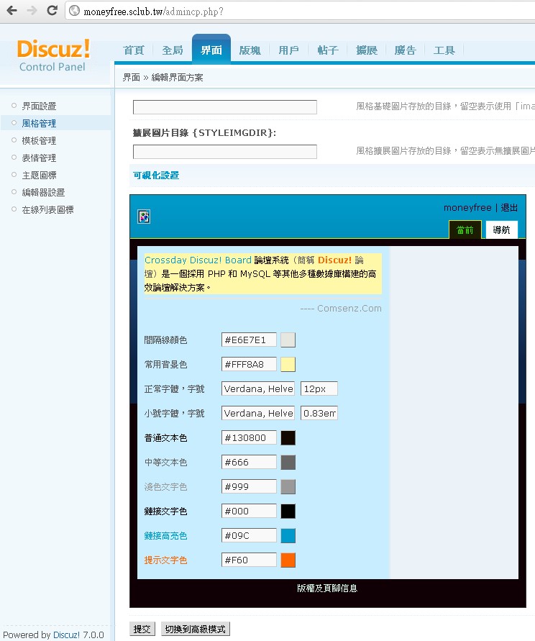Open the 常用背景色 #FFF8A8 color swatch
Image resolution: width=535 pixels, height=641 pixels.
point(288,364)
